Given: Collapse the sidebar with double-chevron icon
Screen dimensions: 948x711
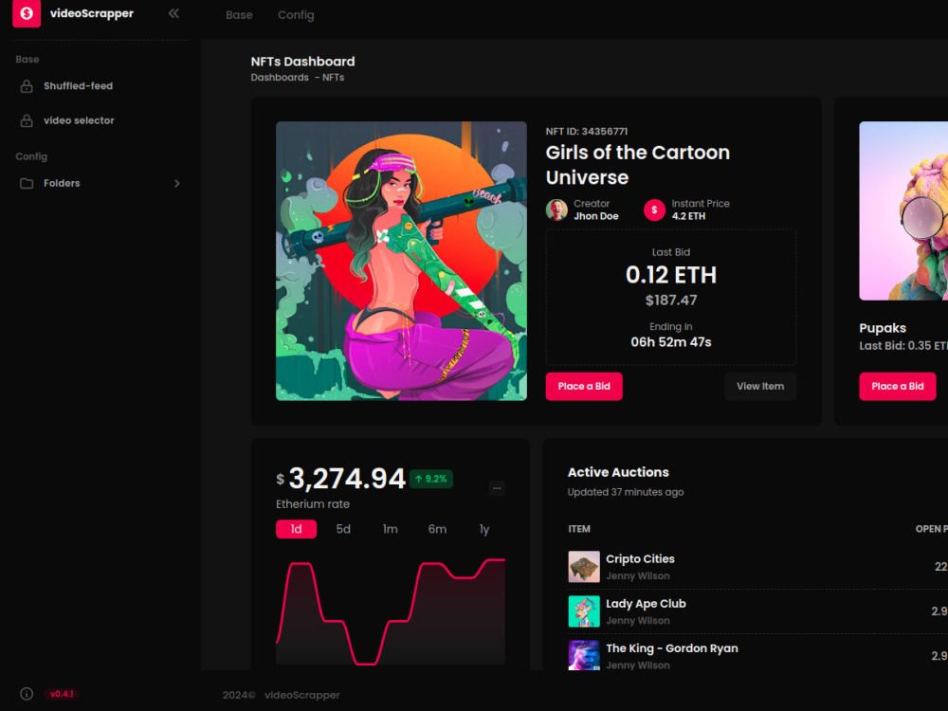Looking at the screenshot, I should pyautogui.click(x=173, y=13).
